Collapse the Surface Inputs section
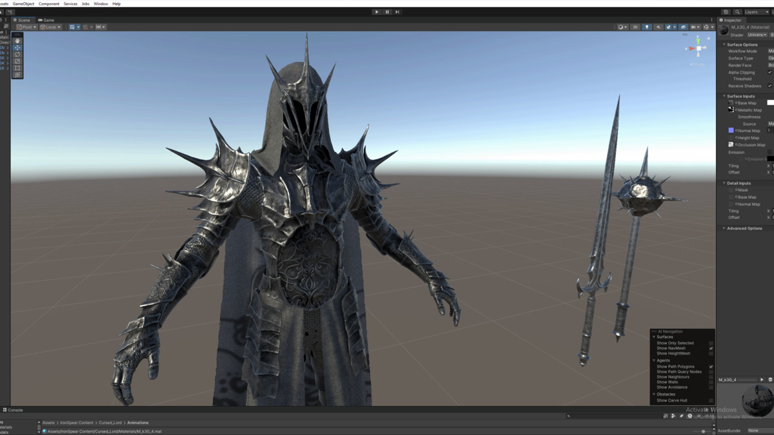774x435 pixels. (724, 96)
